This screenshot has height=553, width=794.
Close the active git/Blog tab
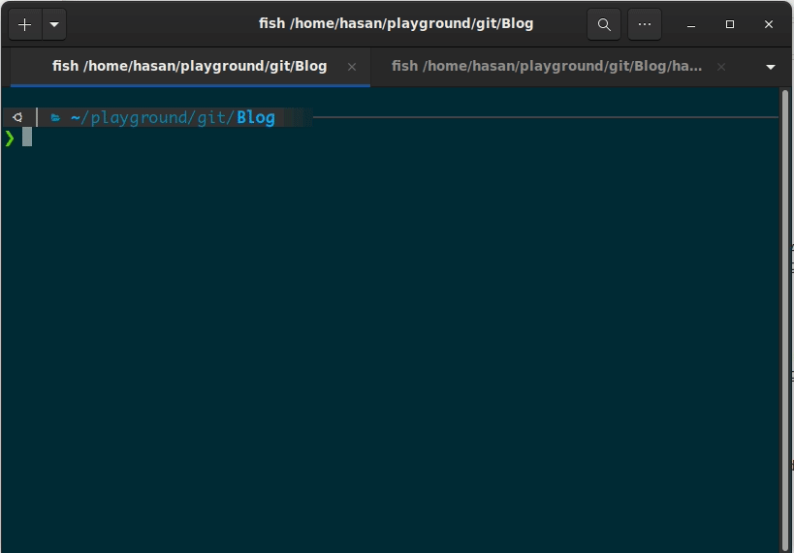[x=352, y=67]
